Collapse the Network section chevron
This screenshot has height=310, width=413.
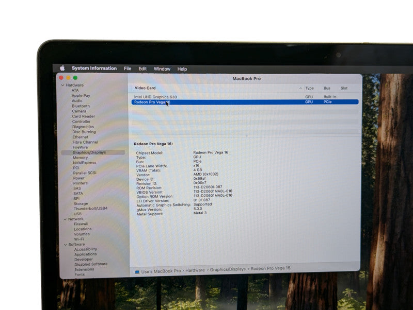click(65, 219)
